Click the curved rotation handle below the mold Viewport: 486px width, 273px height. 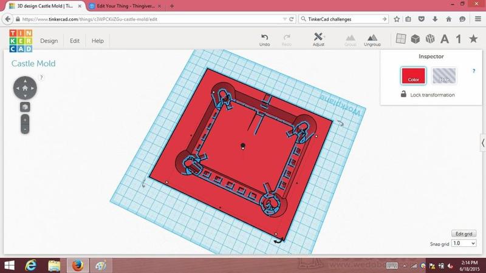click(x=278, y=240)
